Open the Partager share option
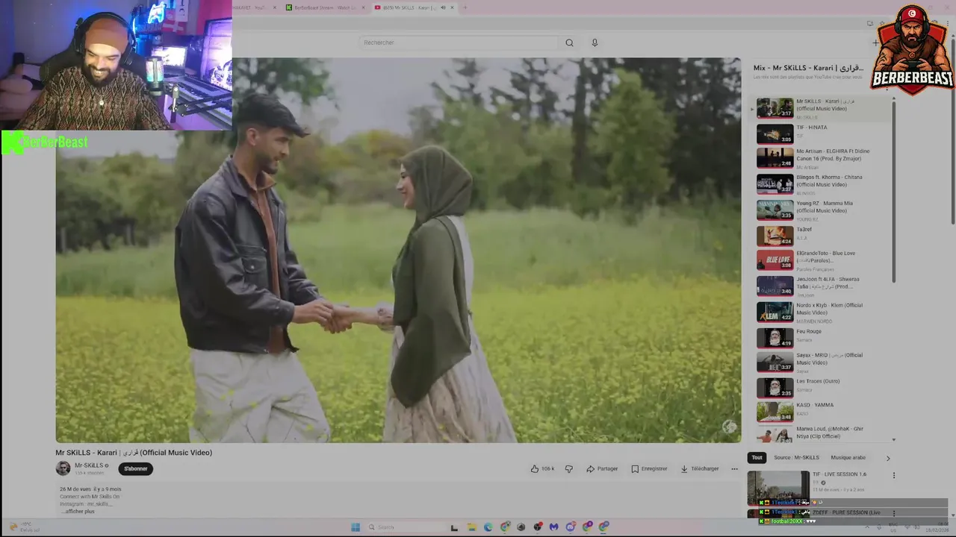The image size is (956, 537). [x=602, y=468]
